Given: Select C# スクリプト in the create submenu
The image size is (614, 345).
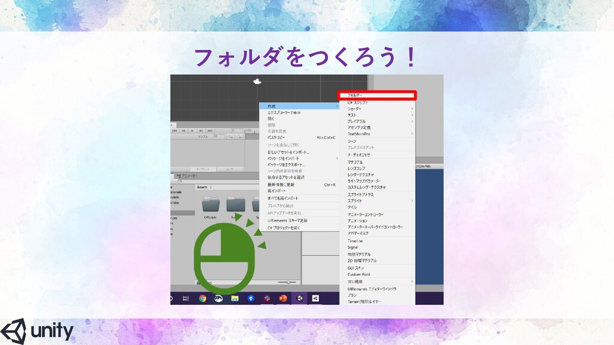Looking at the screenshot, I should 377,102.
